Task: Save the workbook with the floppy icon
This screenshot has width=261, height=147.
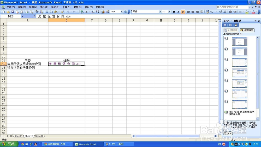Action: point(13,12)
